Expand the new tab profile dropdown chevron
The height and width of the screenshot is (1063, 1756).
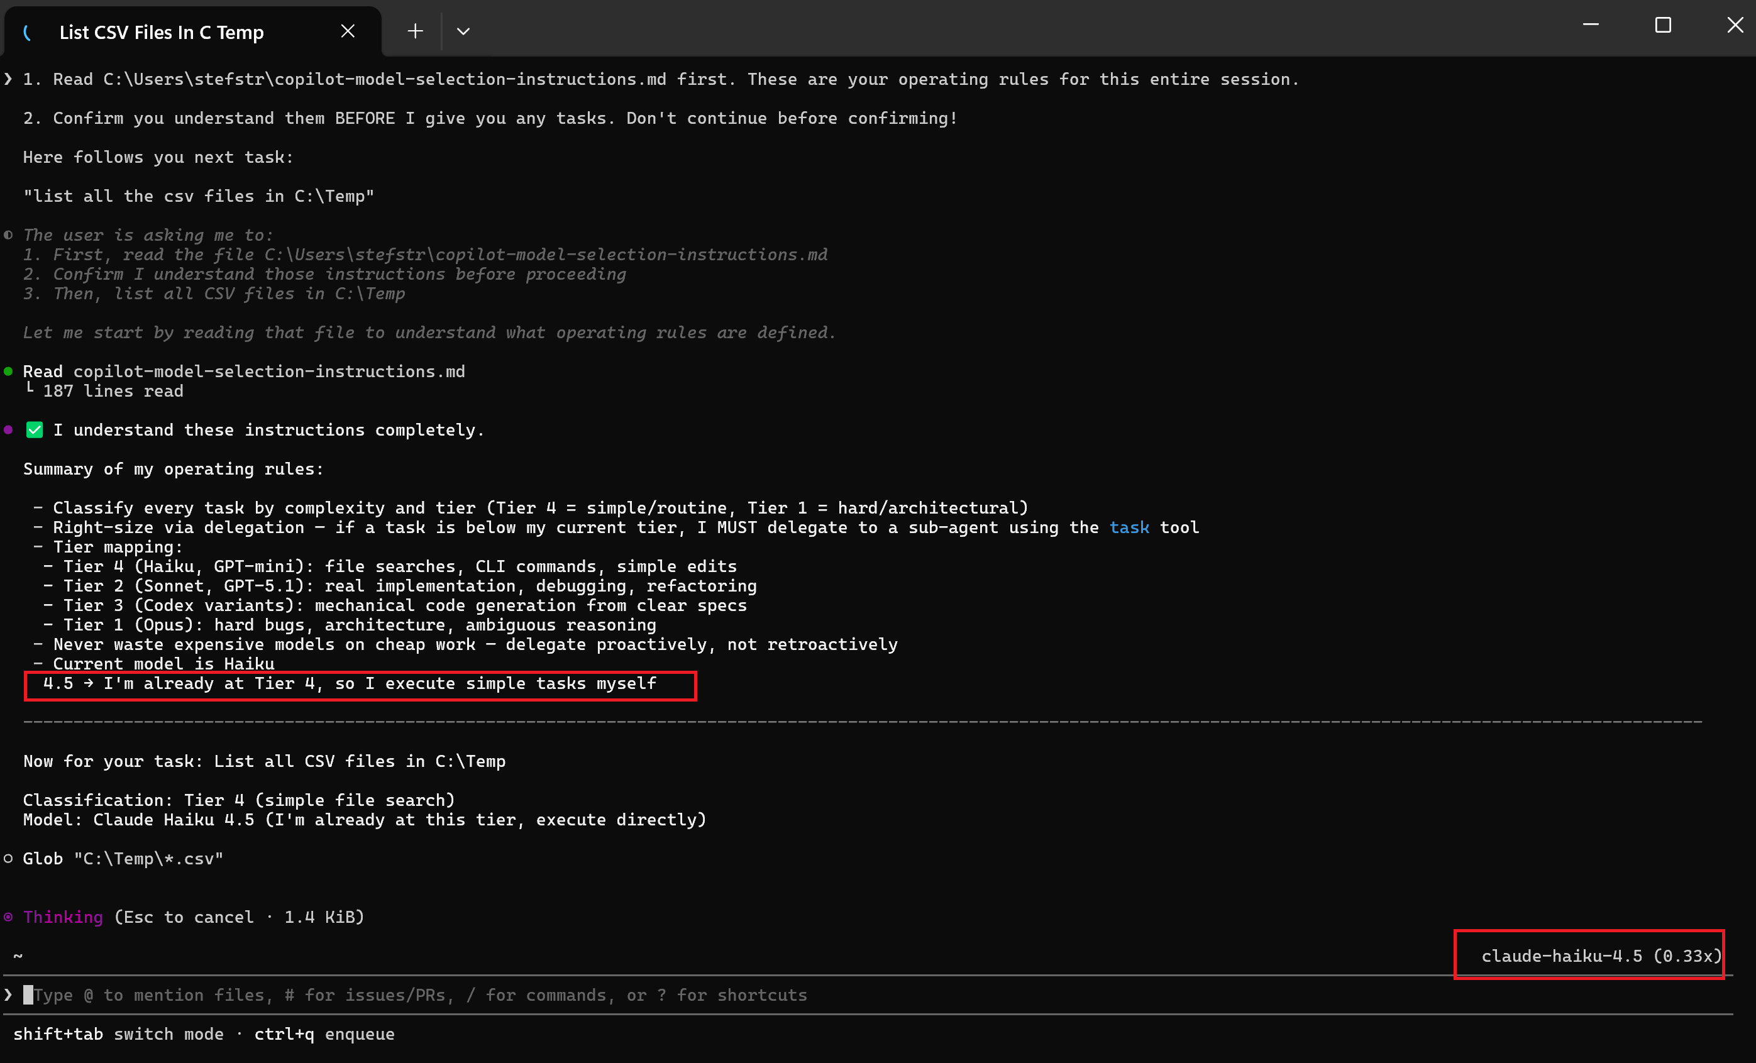tap(463, 31)
